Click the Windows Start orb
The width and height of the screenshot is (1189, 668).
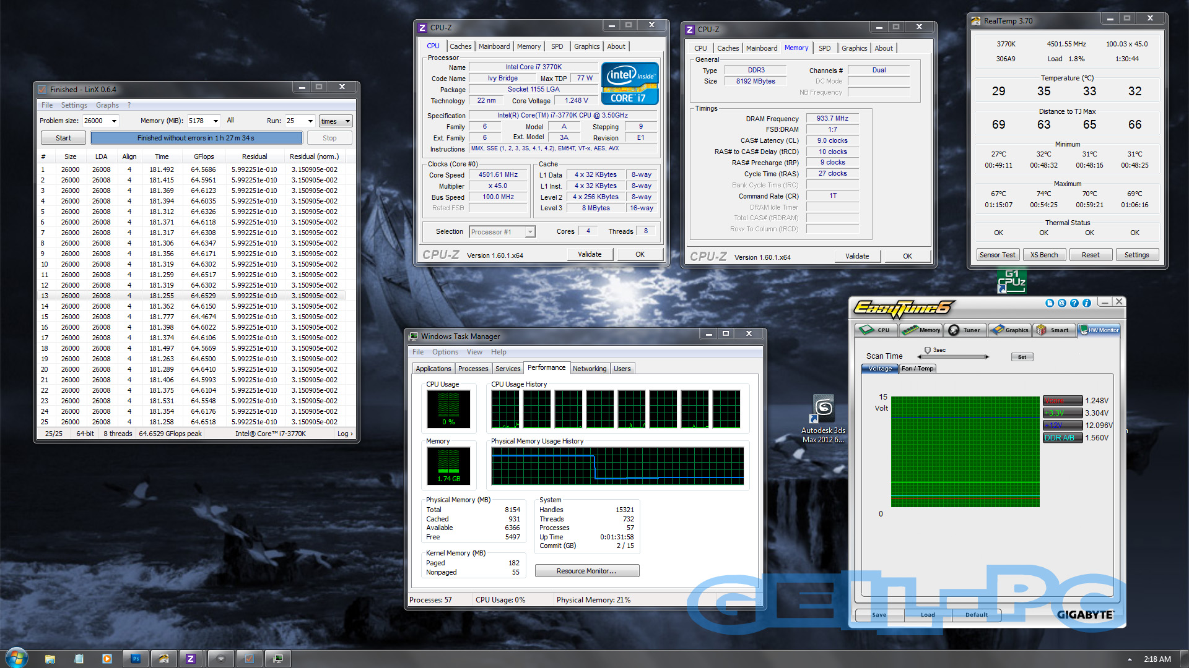[17, 658]
